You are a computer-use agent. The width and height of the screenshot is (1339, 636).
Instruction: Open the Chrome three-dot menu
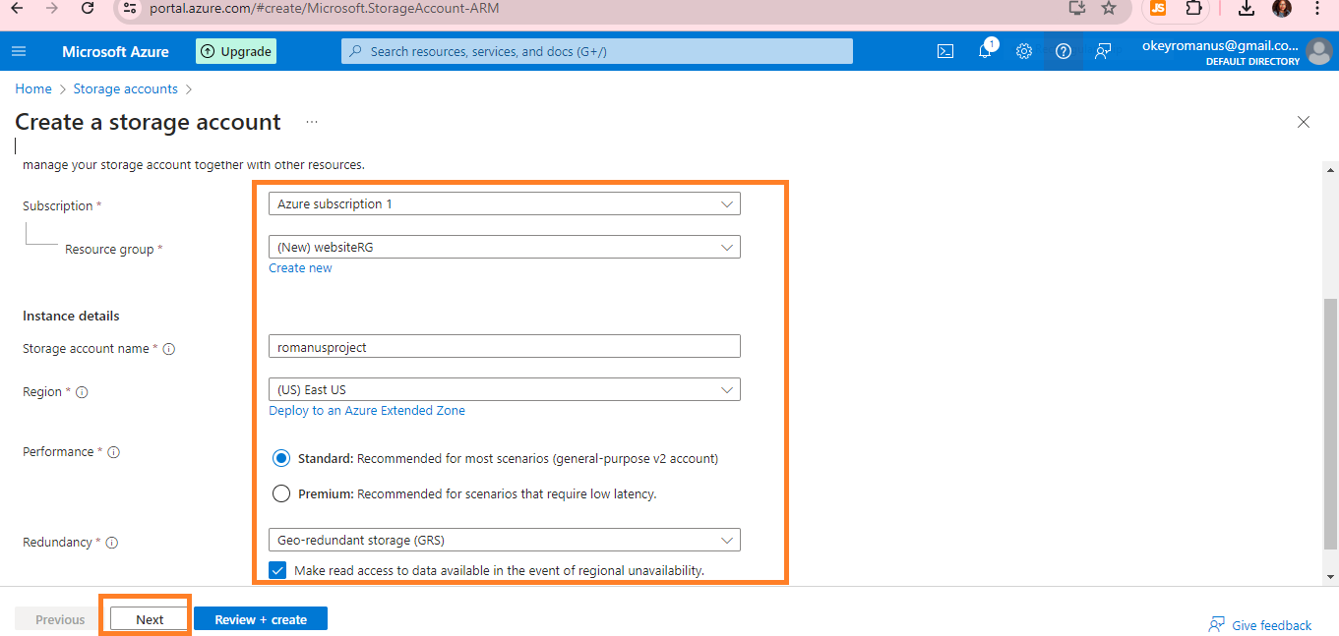point(1317,8)
